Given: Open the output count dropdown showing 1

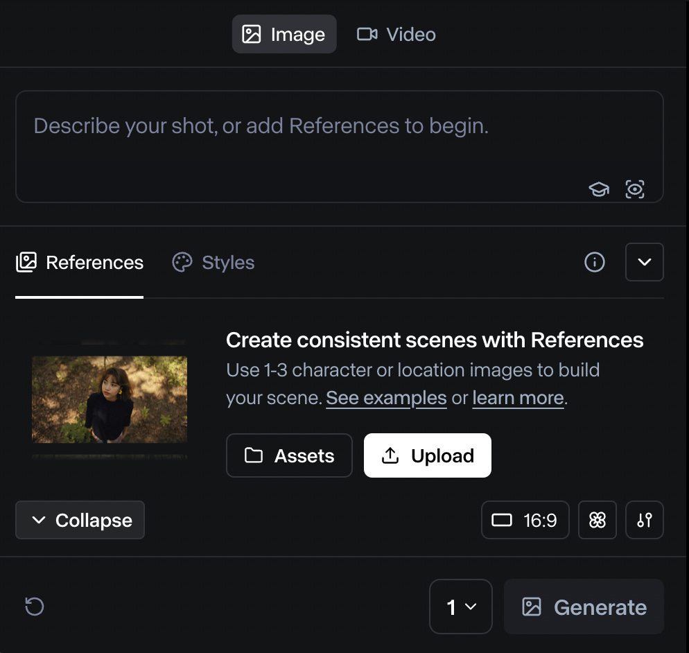Looking at the screenshot, I should [x=460, y=607].
